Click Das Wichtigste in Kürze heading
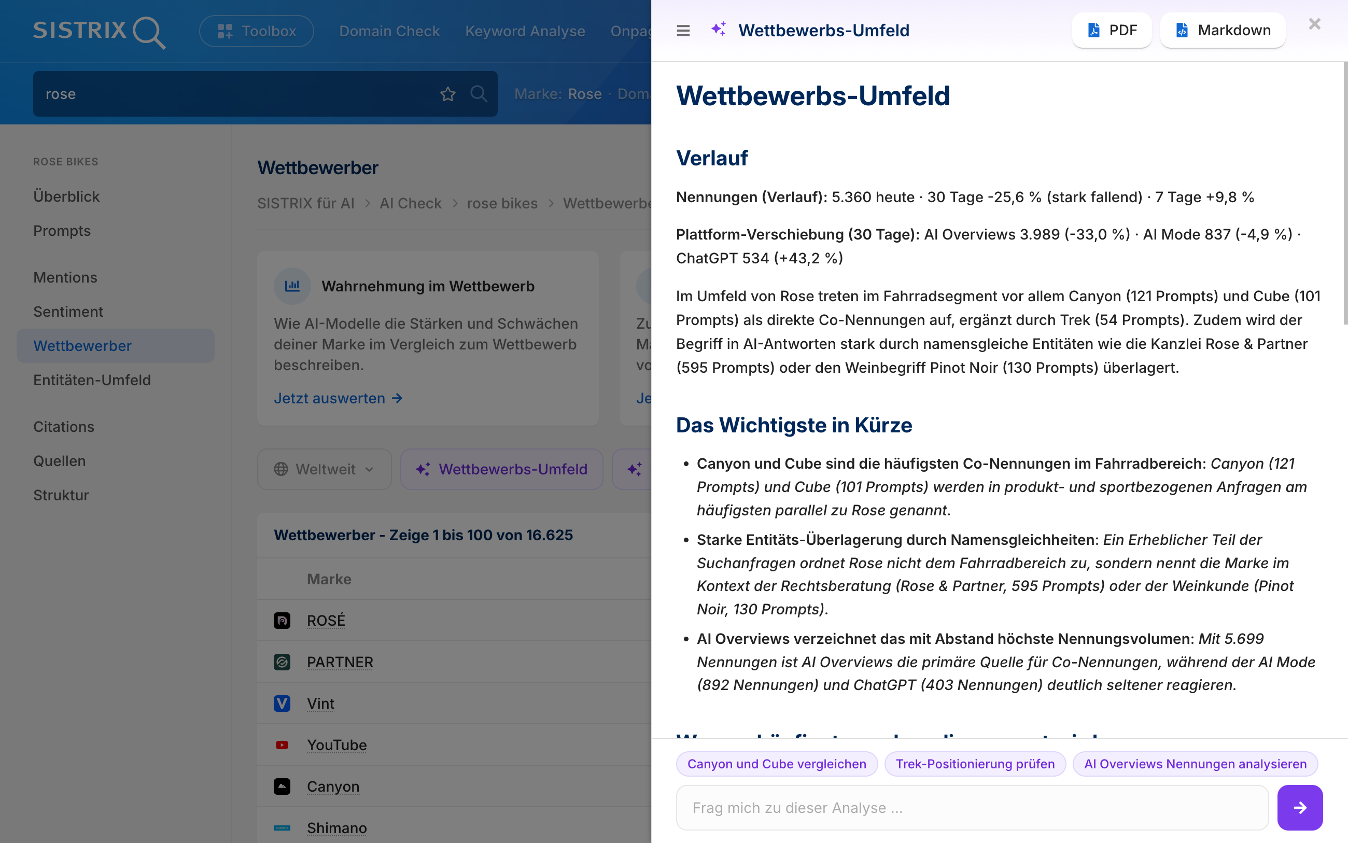Viewport: 1348px width, 843px height. pos(794,426)
